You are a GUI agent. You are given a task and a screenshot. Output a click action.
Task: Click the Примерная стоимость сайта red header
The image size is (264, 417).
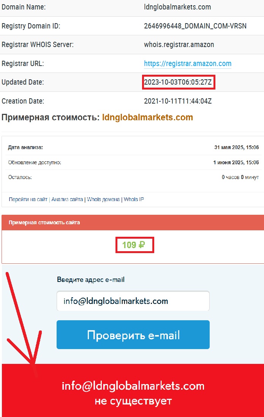click(x=133, y=222)
